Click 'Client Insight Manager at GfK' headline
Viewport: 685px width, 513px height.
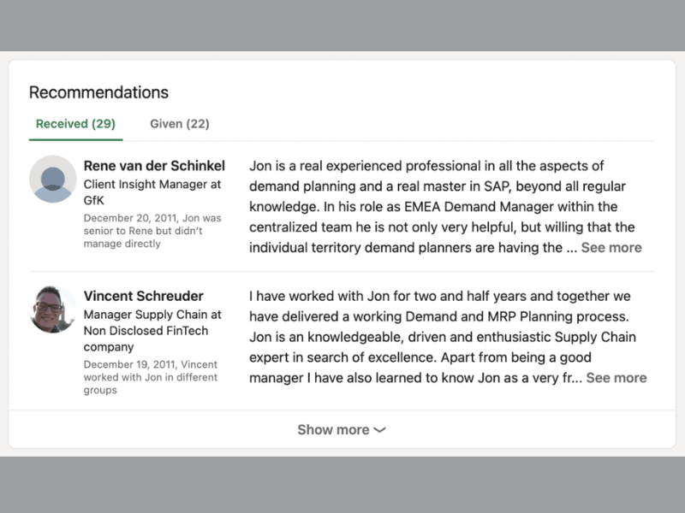(x=152, y=192)
